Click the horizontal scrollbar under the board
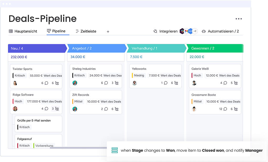The width and height of the screenshot is (268, 162). tap(79, 148)
